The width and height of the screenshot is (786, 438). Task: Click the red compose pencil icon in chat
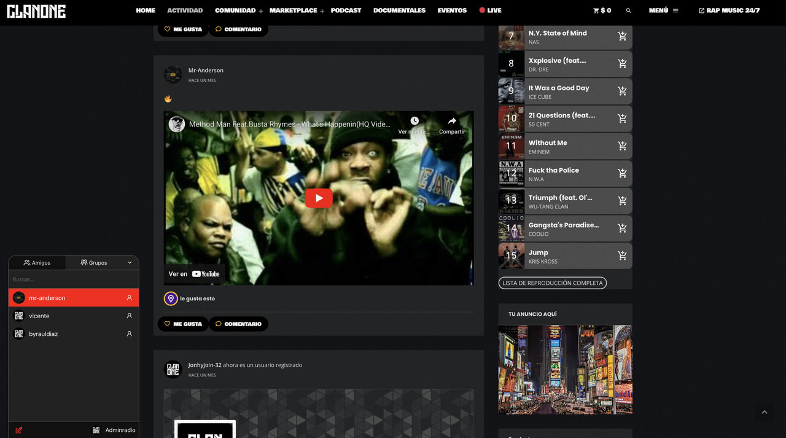click(x=19, y=430)
